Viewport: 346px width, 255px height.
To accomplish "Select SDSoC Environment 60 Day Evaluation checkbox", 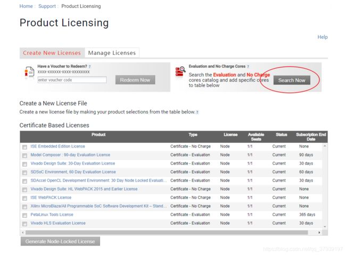I will pyautogui.click(x=24, y=172).
